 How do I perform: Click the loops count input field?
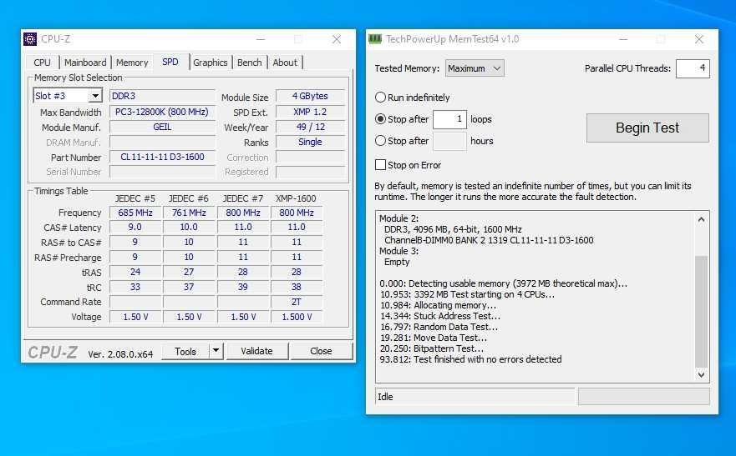449,119
